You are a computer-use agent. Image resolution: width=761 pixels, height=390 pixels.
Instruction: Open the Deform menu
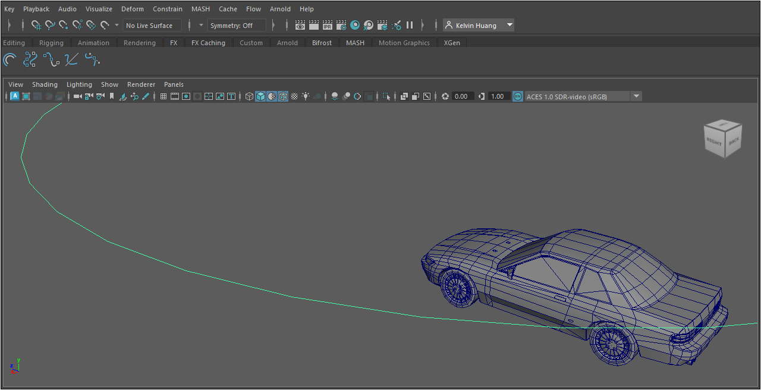click(132, 9)
